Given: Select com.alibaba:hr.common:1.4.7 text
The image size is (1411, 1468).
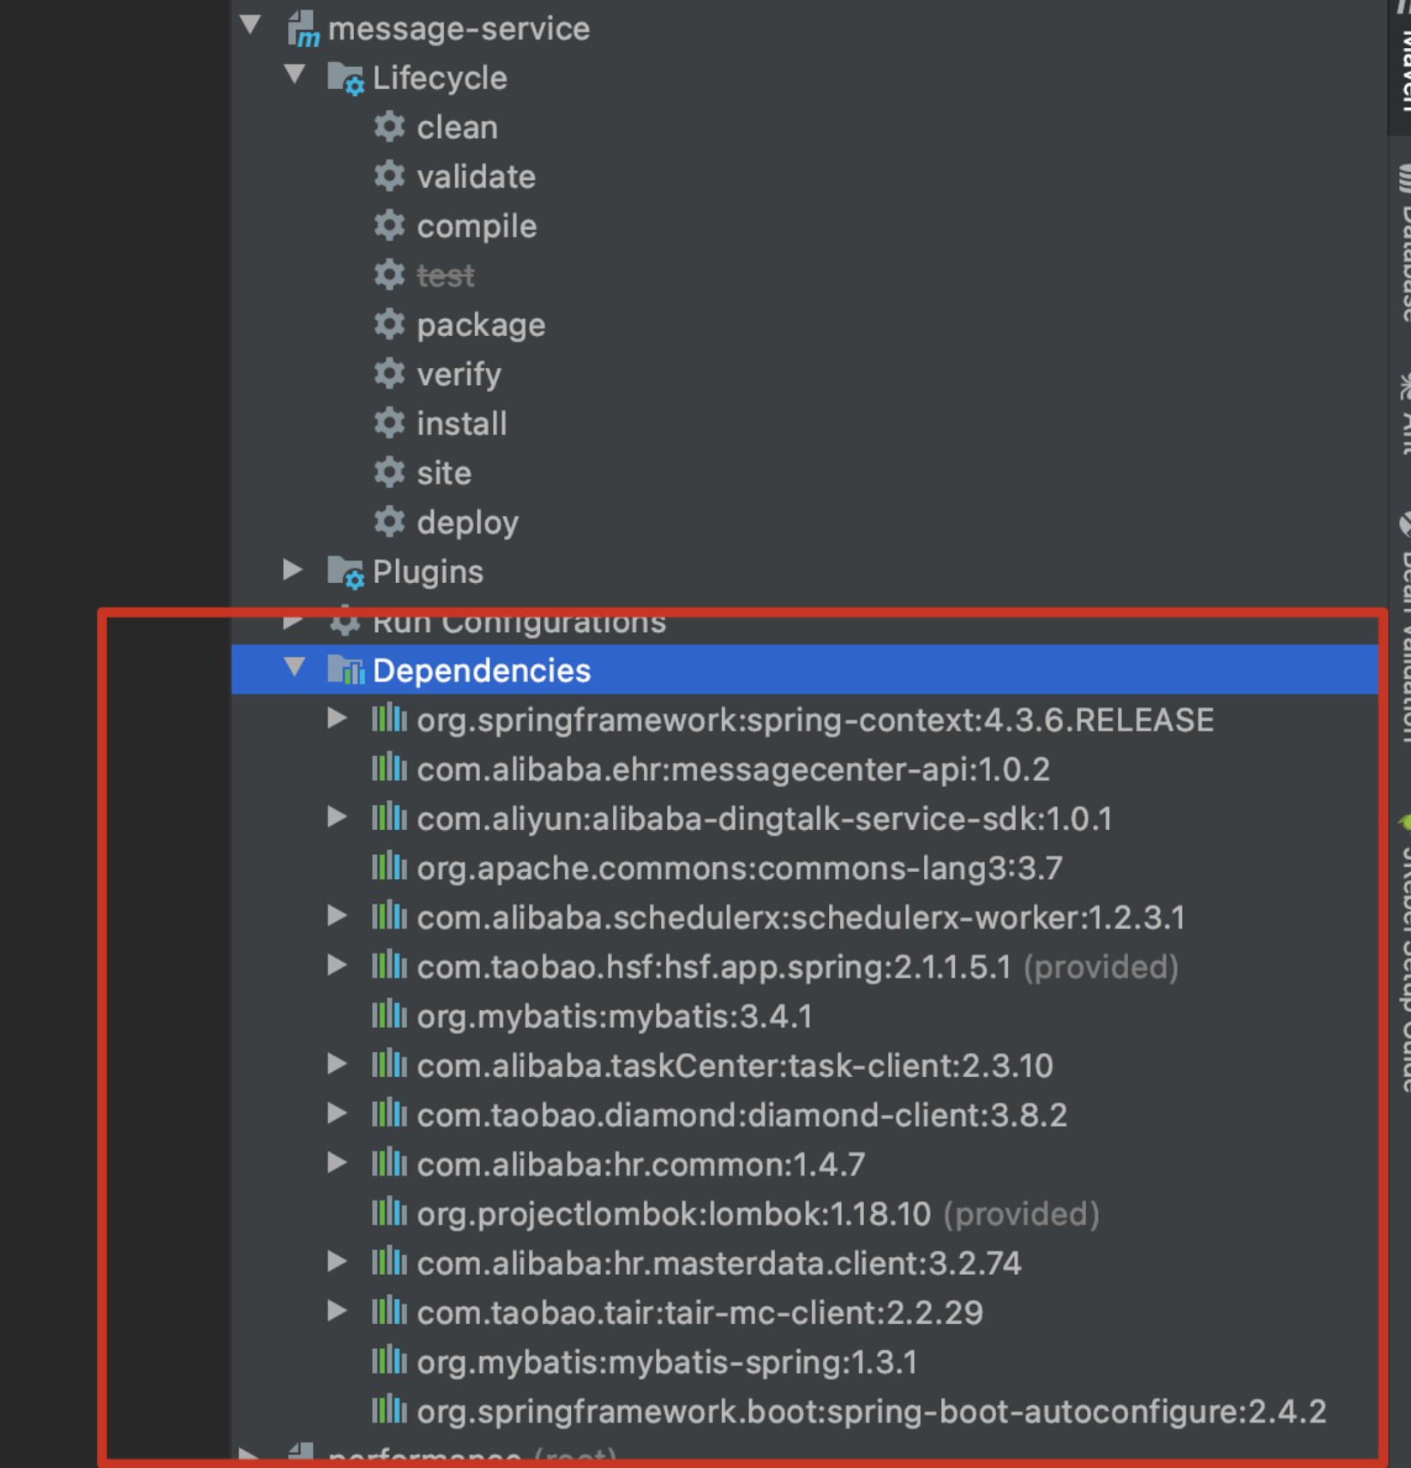Looking at the screenshot, I should tap(641, 1164).
